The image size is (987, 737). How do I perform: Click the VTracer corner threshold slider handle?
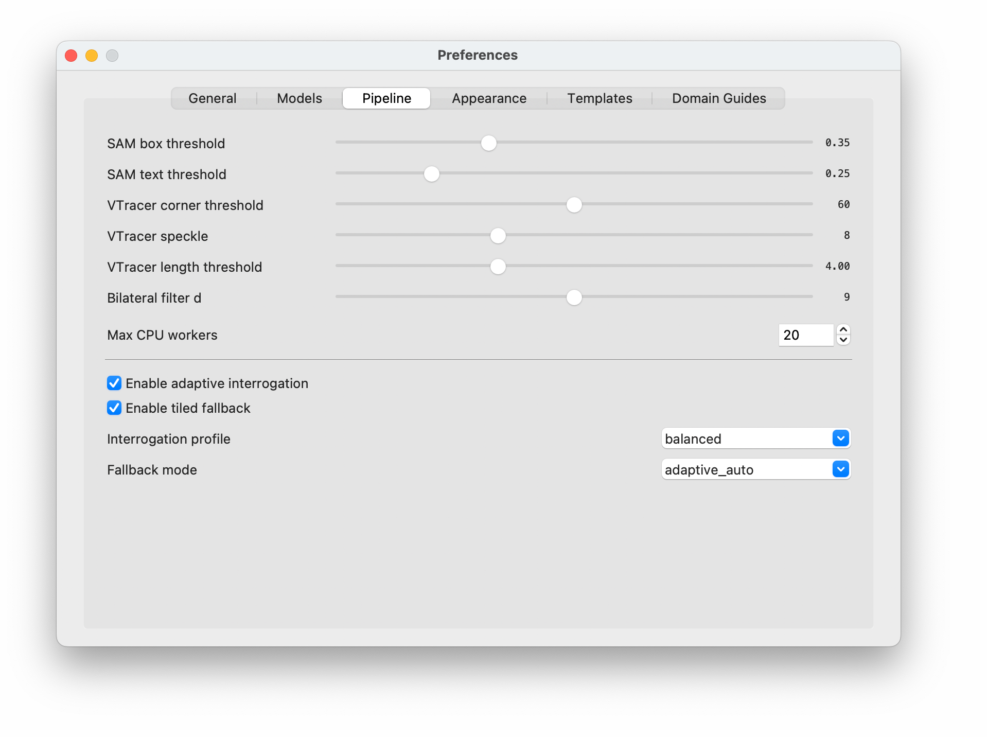(574, 204)
